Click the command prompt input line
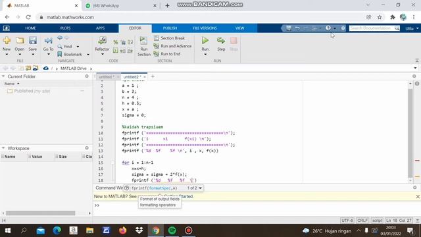Image resolution: width=421 pixels, height=237 pixels. [257, 205]
